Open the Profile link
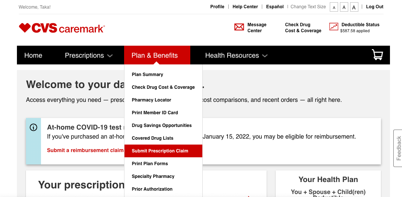 click(x=217, y=7)
